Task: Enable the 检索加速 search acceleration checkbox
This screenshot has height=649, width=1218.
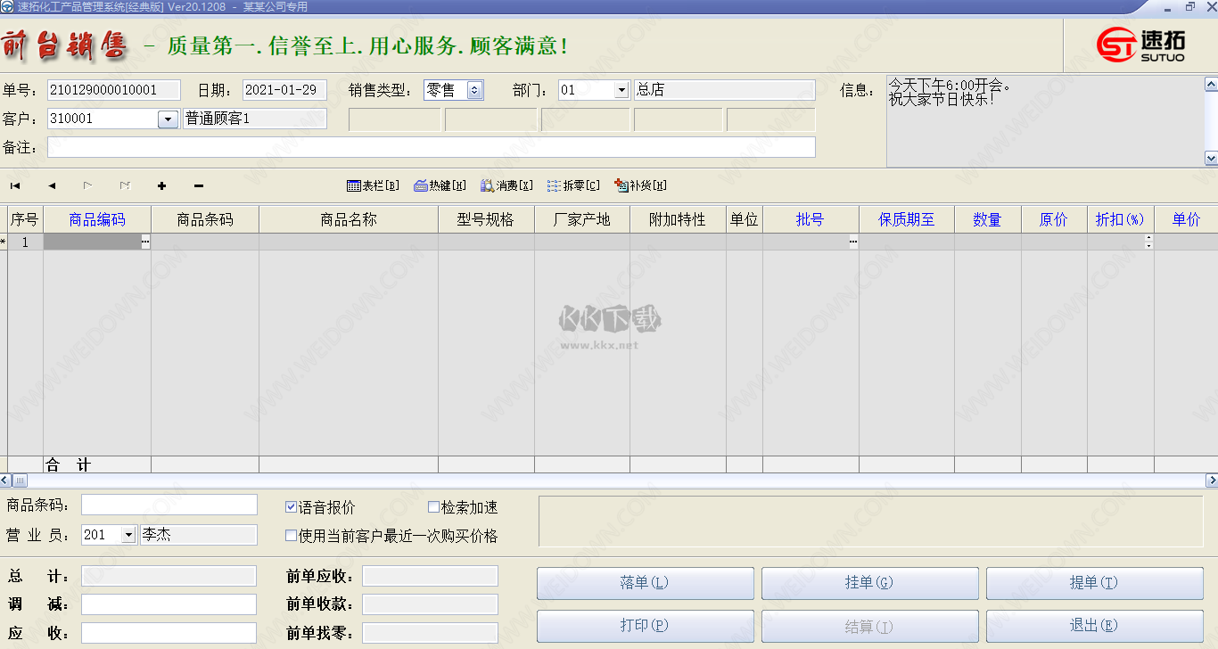Action: tap(432, 506)
